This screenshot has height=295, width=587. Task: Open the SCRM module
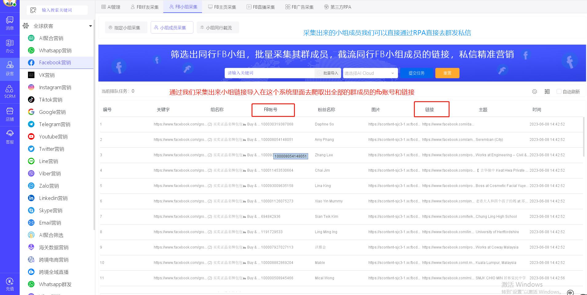point(10,91)
